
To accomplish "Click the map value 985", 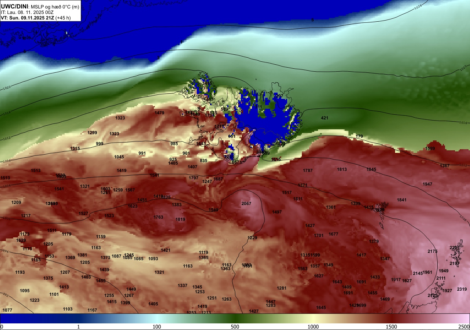I will coord(174,144).
